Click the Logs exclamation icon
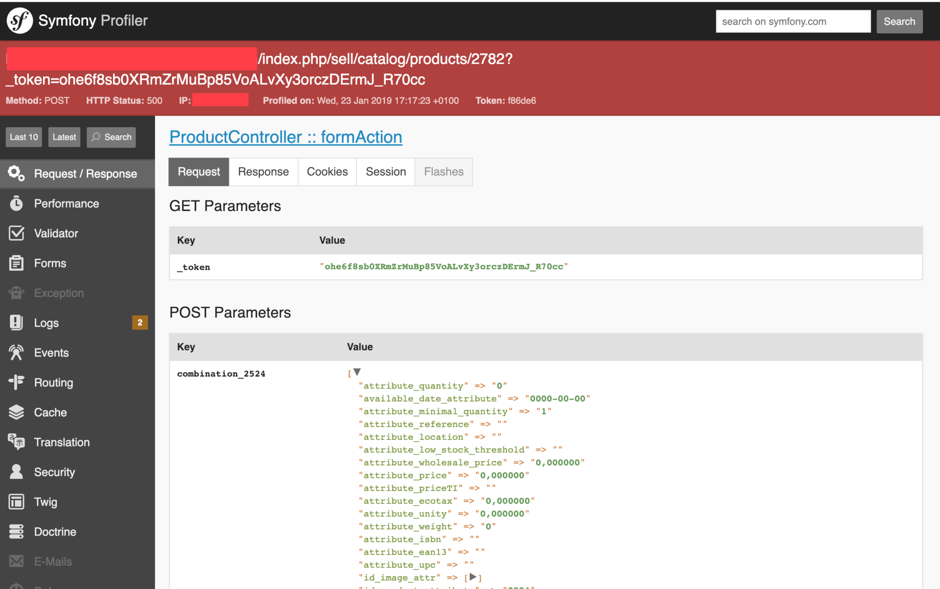 tap(16, 323)
